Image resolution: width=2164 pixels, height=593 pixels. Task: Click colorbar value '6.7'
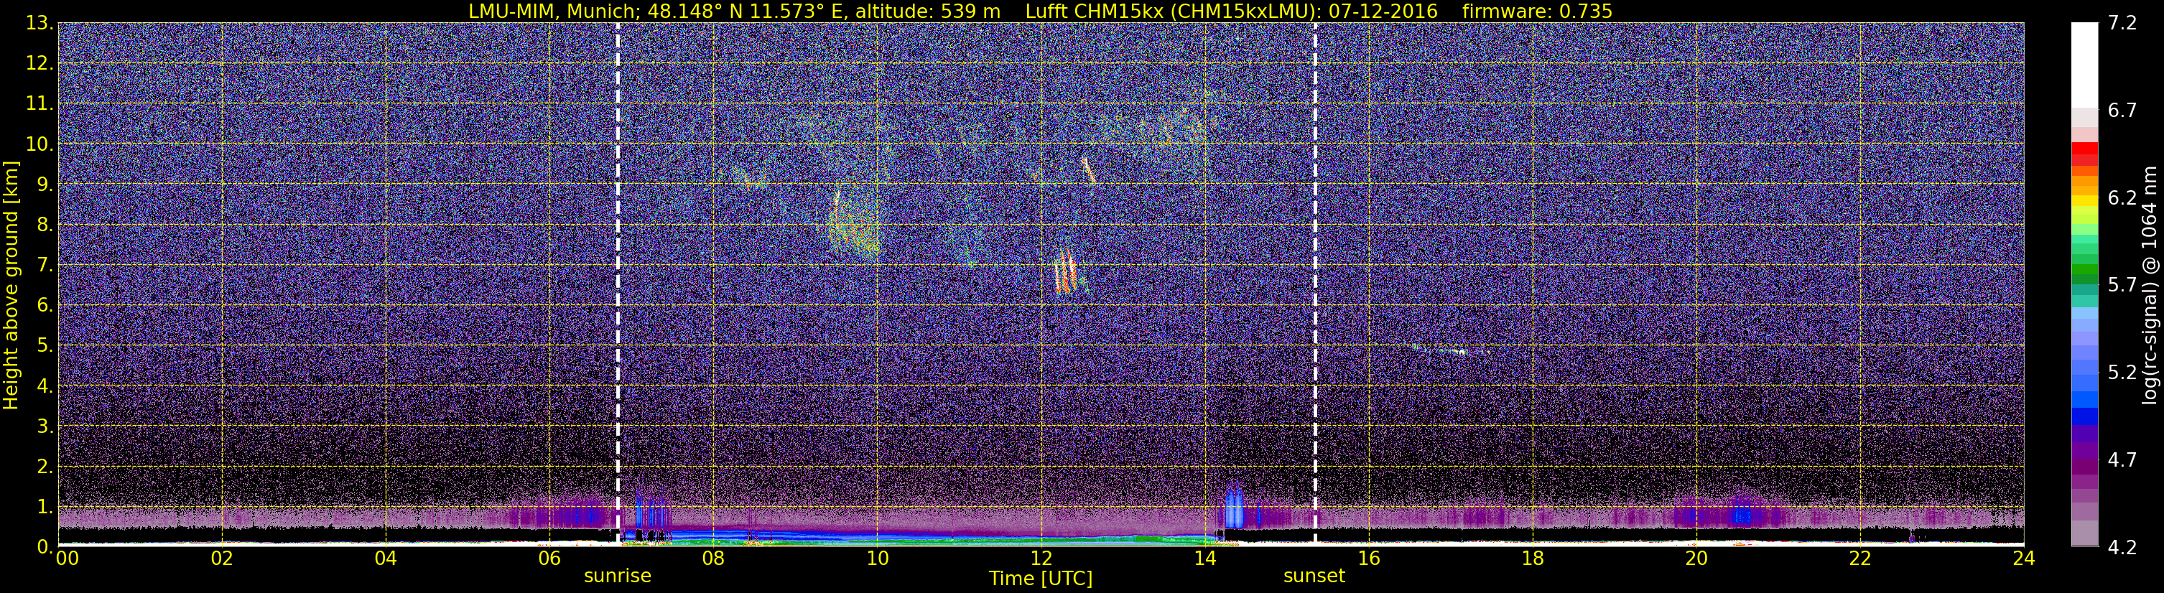coord(2122,111)
